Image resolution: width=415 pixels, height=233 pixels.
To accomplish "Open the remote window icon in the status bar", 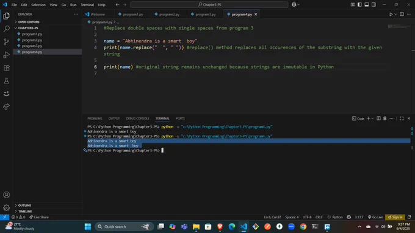I will [4, 217].
